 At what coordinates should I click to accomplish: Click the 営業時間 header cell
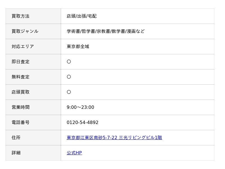coord(33,107)
